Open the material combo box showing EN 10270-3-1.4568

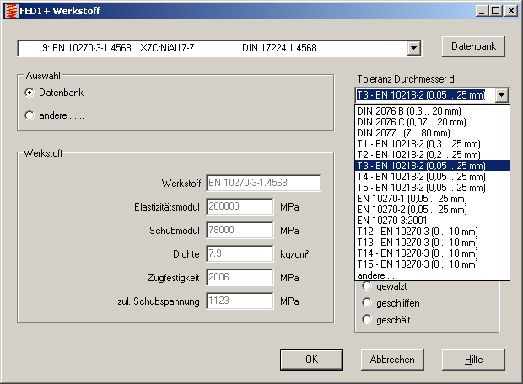pos(213,48)
